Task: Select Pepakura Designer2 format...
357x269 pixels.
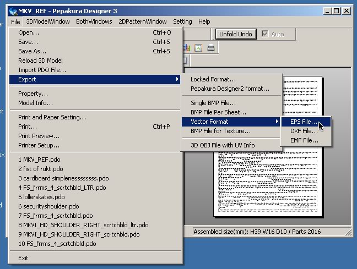Action: click(x=231, y=89)
